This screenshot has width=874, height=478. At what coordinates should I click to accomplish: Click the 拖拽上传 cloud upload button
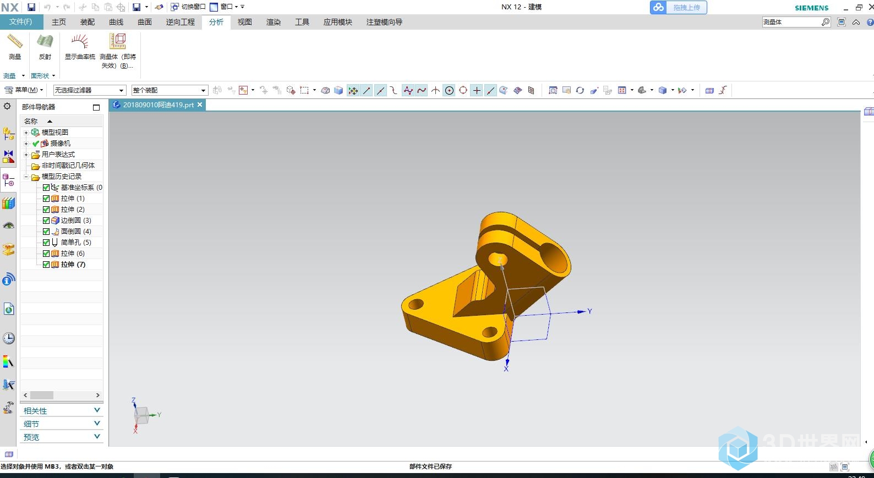[679, 7]
